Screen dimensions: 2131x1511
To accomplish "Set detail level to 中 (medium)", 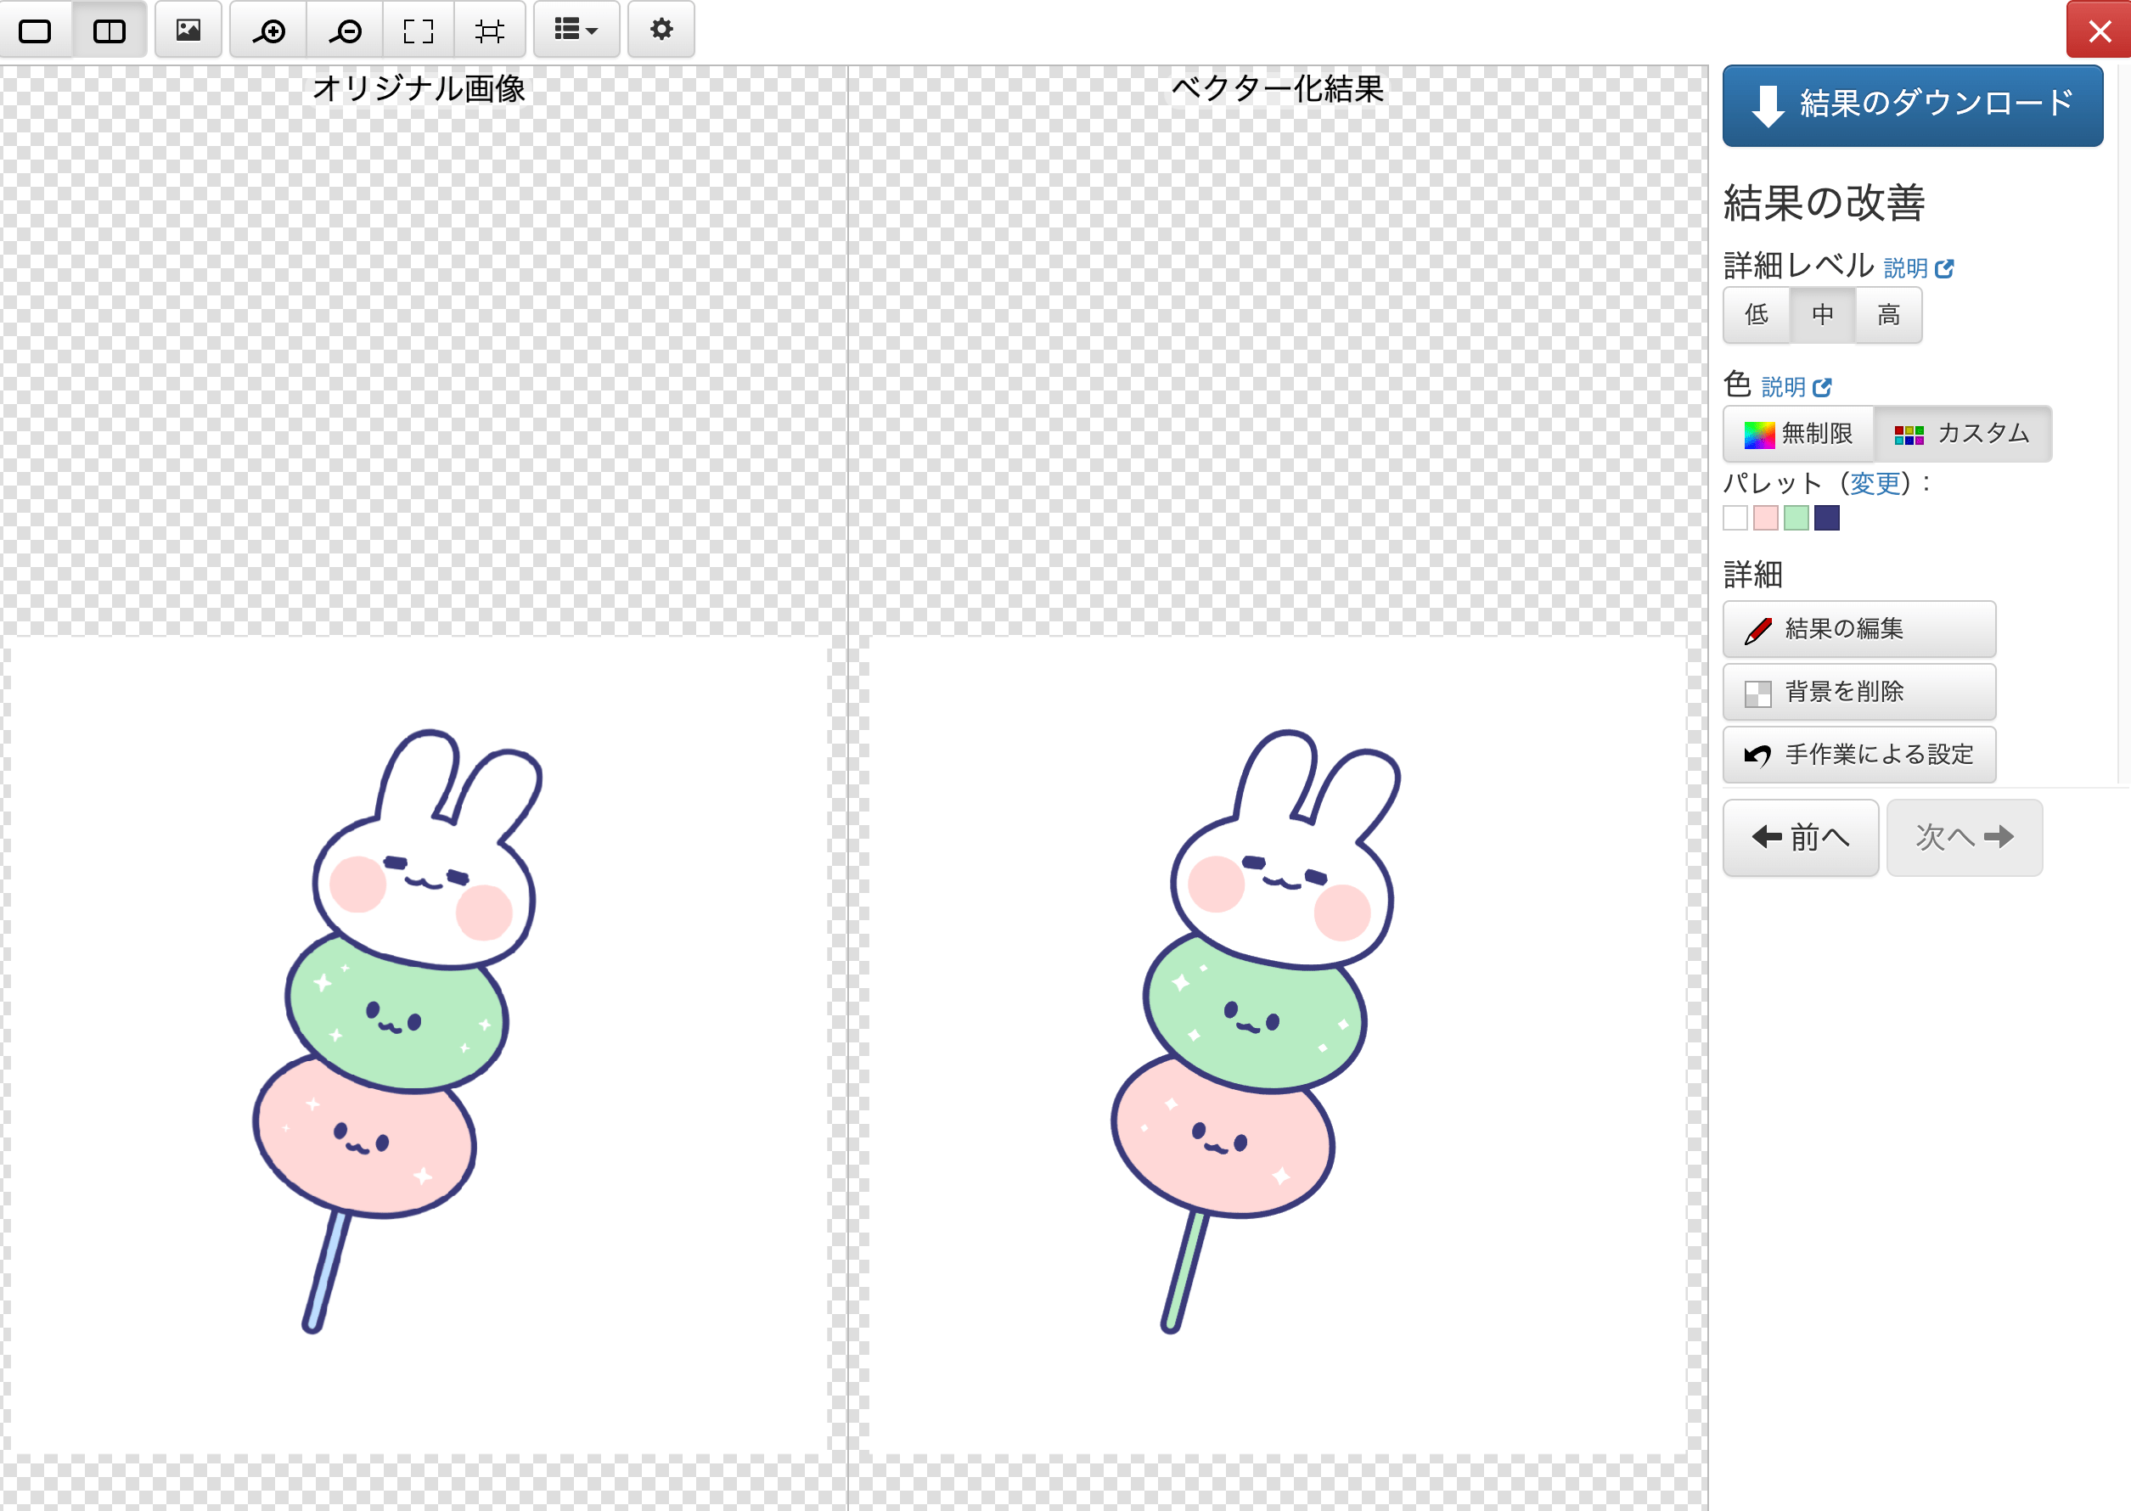I will 1822,314.
